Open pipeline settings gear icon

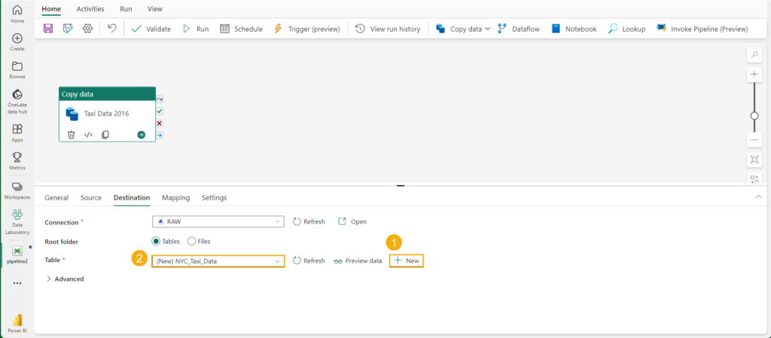click(x=87, y=29)
